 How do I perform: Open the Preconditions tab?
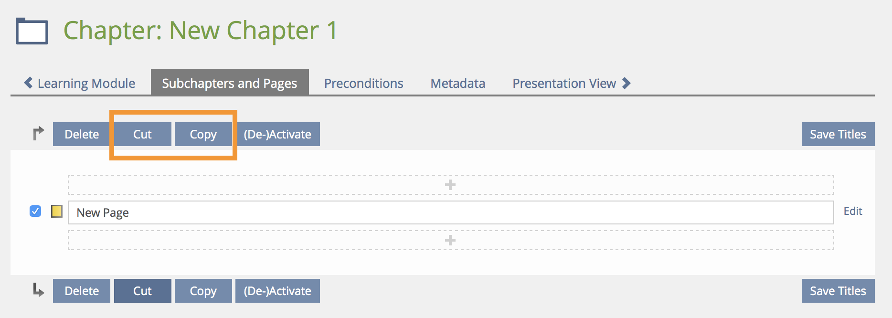pyautogui.click(x=363, y=84)
